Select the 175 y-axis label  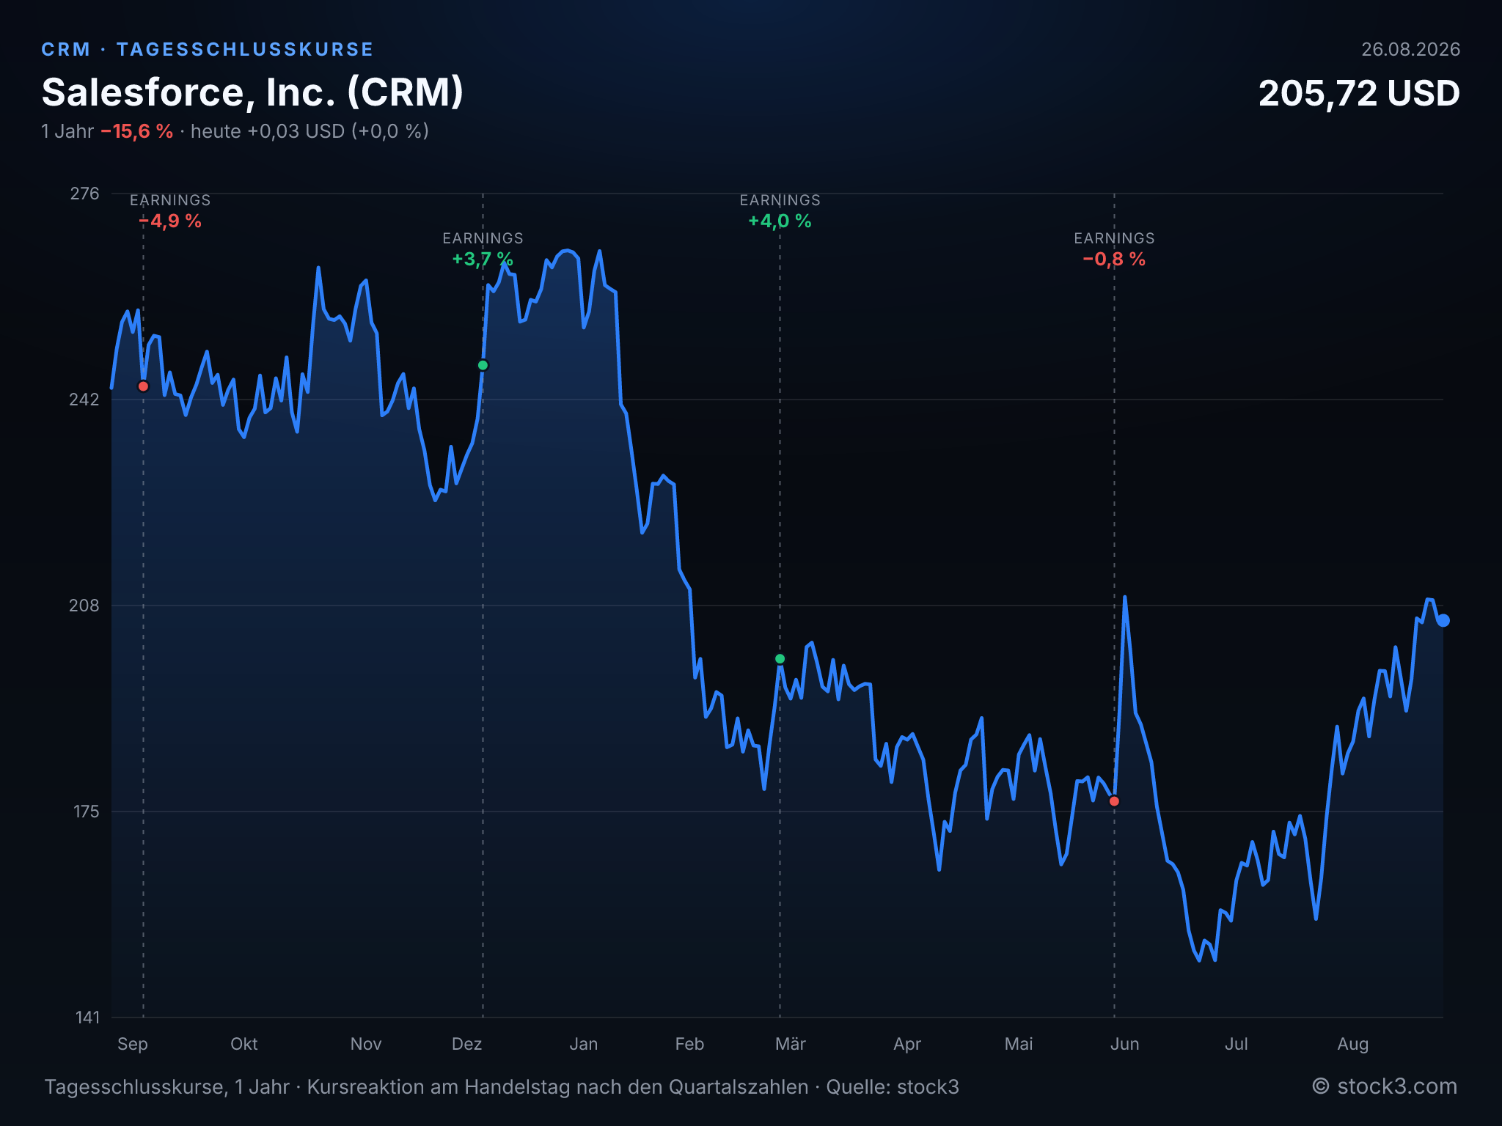(86, 812)
